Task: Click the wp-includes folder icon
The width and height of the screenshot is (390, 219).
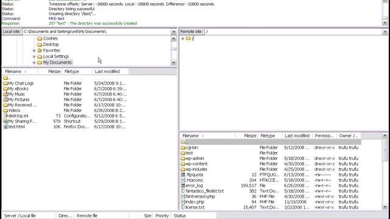Action: (x=183, y=169)
